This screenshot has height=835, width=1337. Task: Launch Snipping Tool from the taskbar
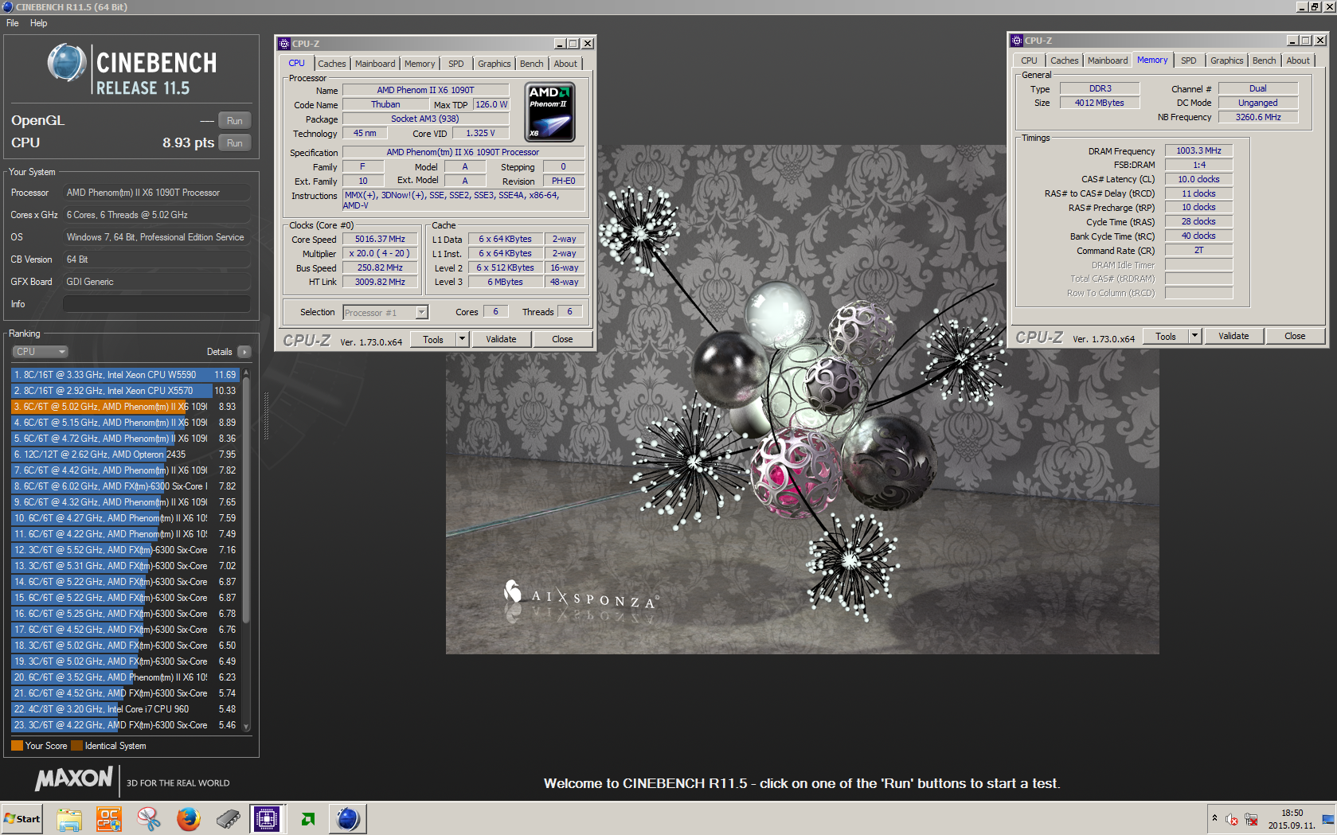(x=149, y=818)
